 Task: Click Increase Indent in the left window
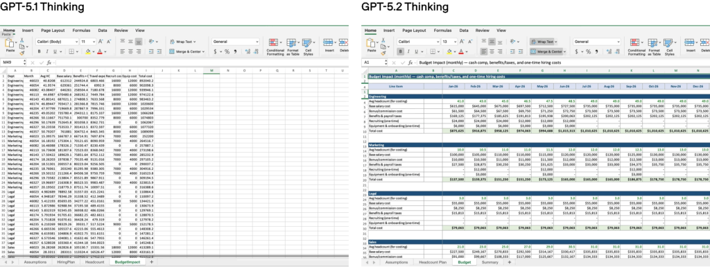159,51
